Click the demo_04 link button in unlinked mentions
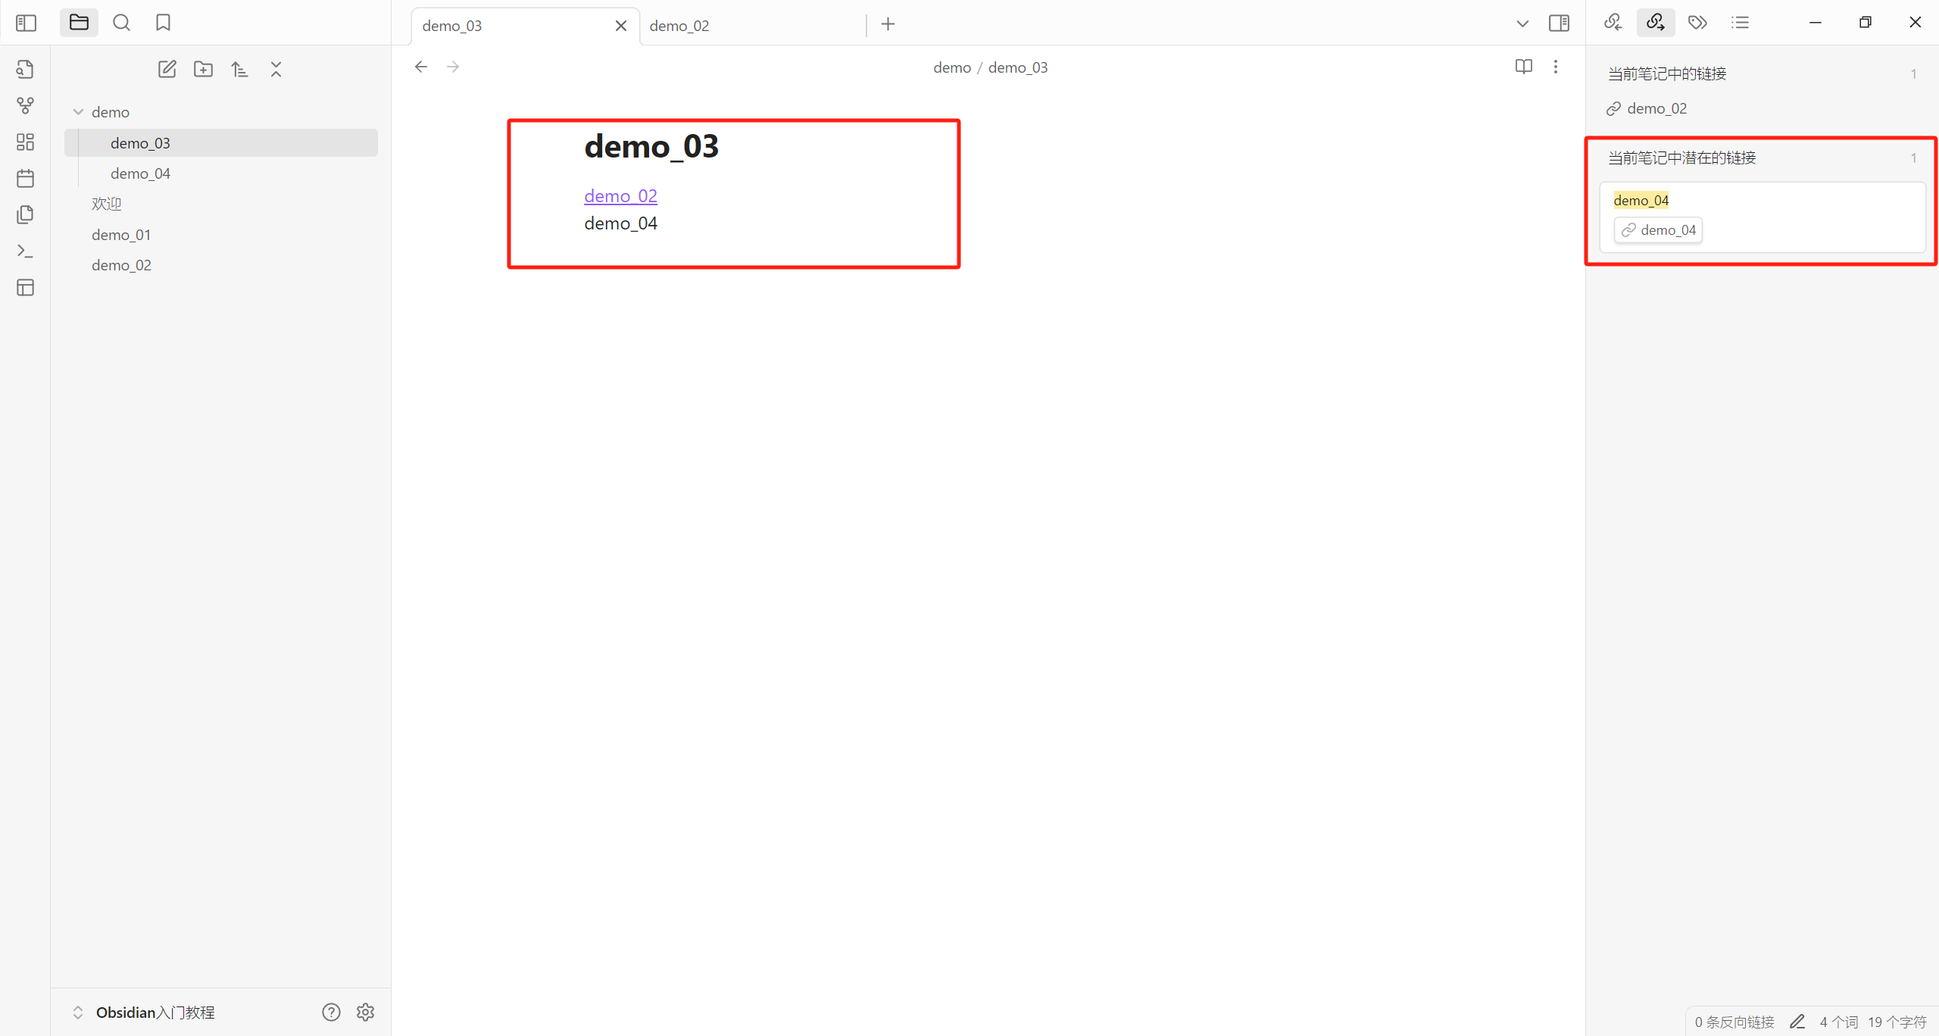The height and width of the screenshot is (1036, 1939). coord(1658,230)
